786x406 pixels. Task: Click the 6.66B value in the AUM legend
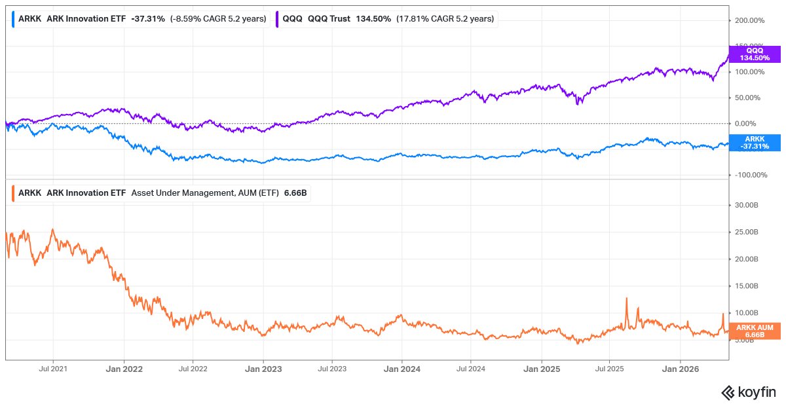tap(295, 193)
